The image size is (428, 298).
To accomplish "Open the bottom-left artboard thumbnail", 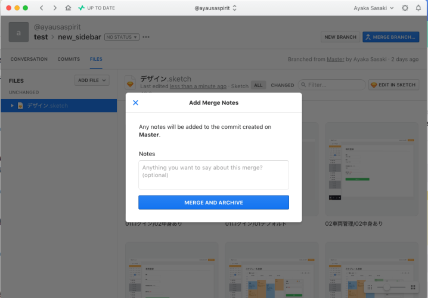I will point(172,270).
